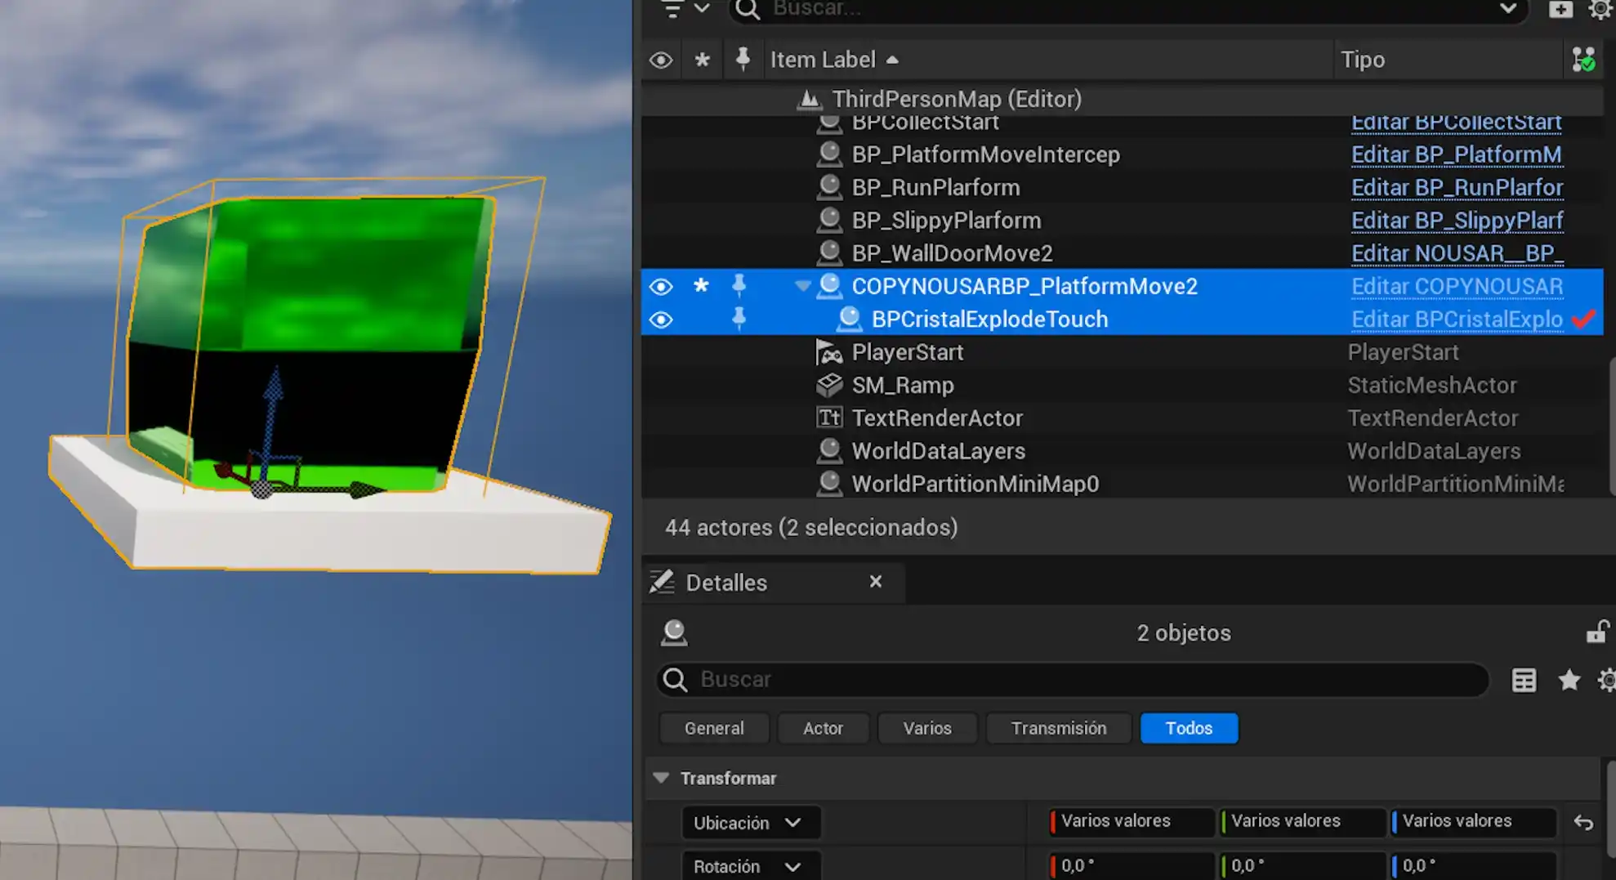Collapse the Transformar section
1616x880 pixels.
pyautogui.click(x=661, y=778)
